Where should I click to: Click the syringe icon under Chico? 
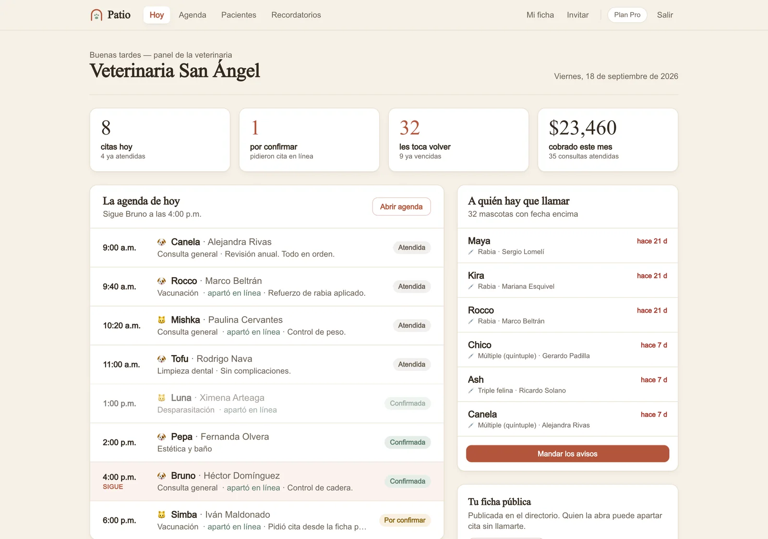coord(471,356)
